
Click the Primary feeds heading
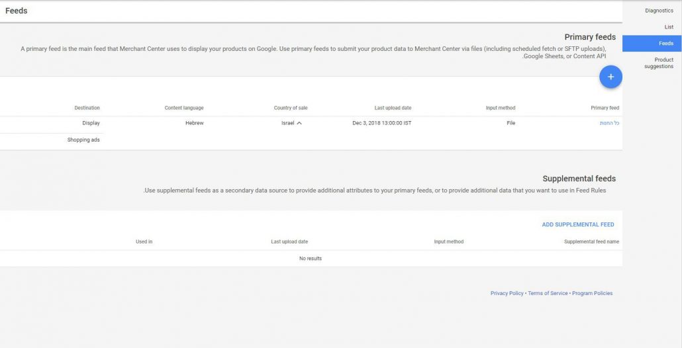tap(590, 37)
